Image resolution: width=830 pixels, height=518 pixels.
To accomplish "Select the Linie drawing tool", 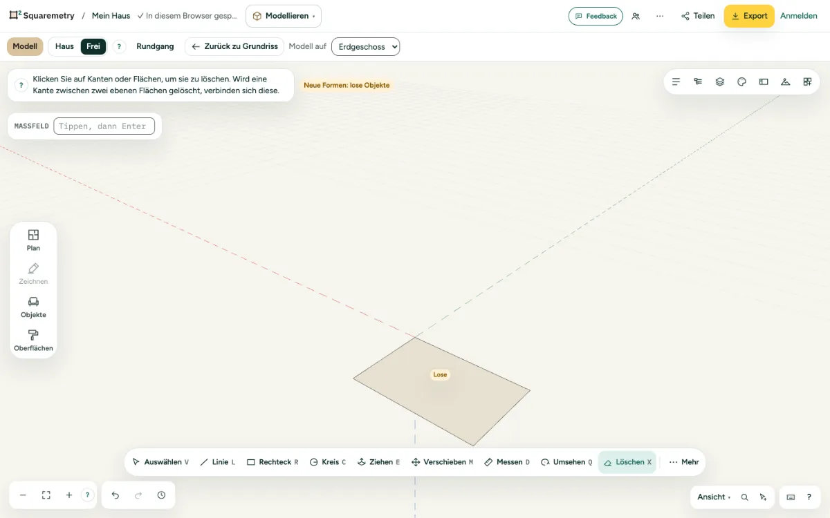I will click(x=217, y=462).
